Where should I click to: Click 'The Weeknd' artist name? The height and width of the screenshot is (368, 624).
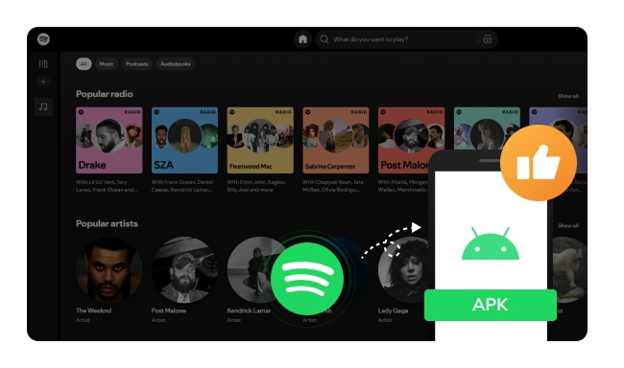pos(93,310)
